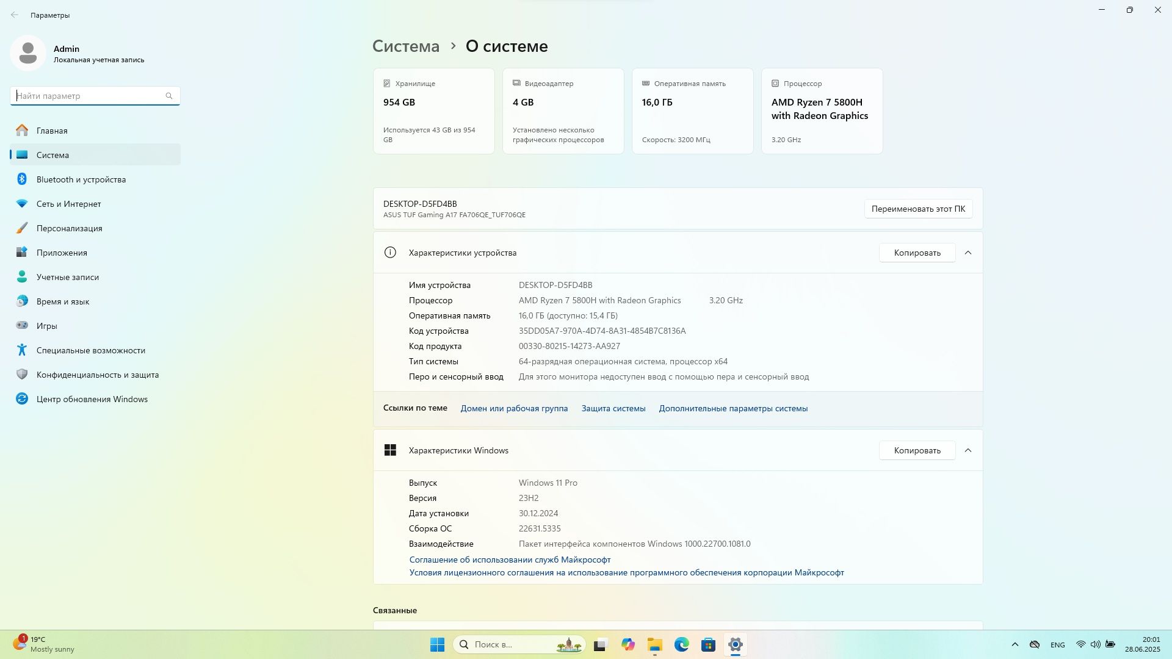
Task: Switch the ENG input language indicator
Action: coord(1058,645)
